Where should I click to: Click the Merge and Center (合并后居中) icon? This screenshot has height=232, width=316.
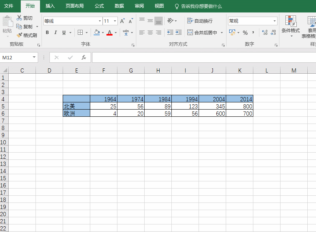click(190, 32)
